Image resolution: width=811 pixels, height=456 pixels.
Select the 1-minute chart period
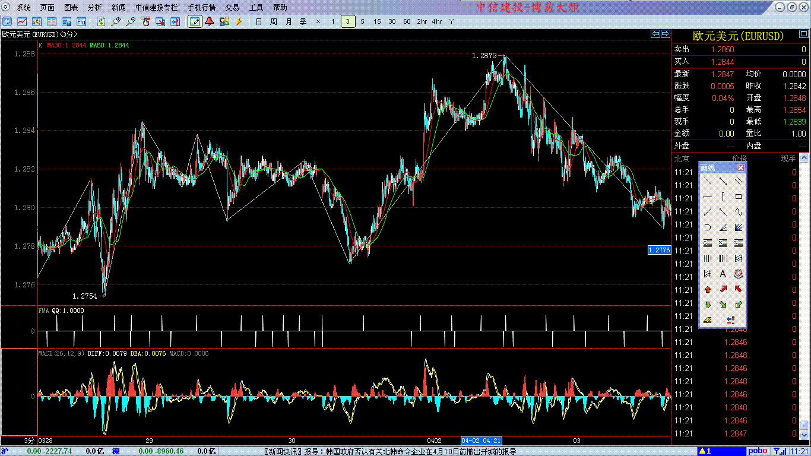(333, 21)
